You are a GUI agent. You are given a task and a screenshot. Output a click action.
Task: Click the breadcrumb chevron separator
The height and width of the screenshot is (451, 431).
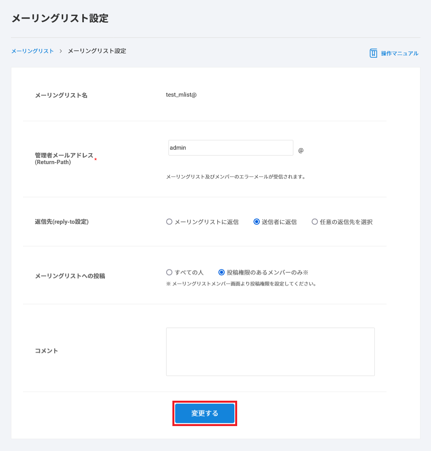coord(61,51)
